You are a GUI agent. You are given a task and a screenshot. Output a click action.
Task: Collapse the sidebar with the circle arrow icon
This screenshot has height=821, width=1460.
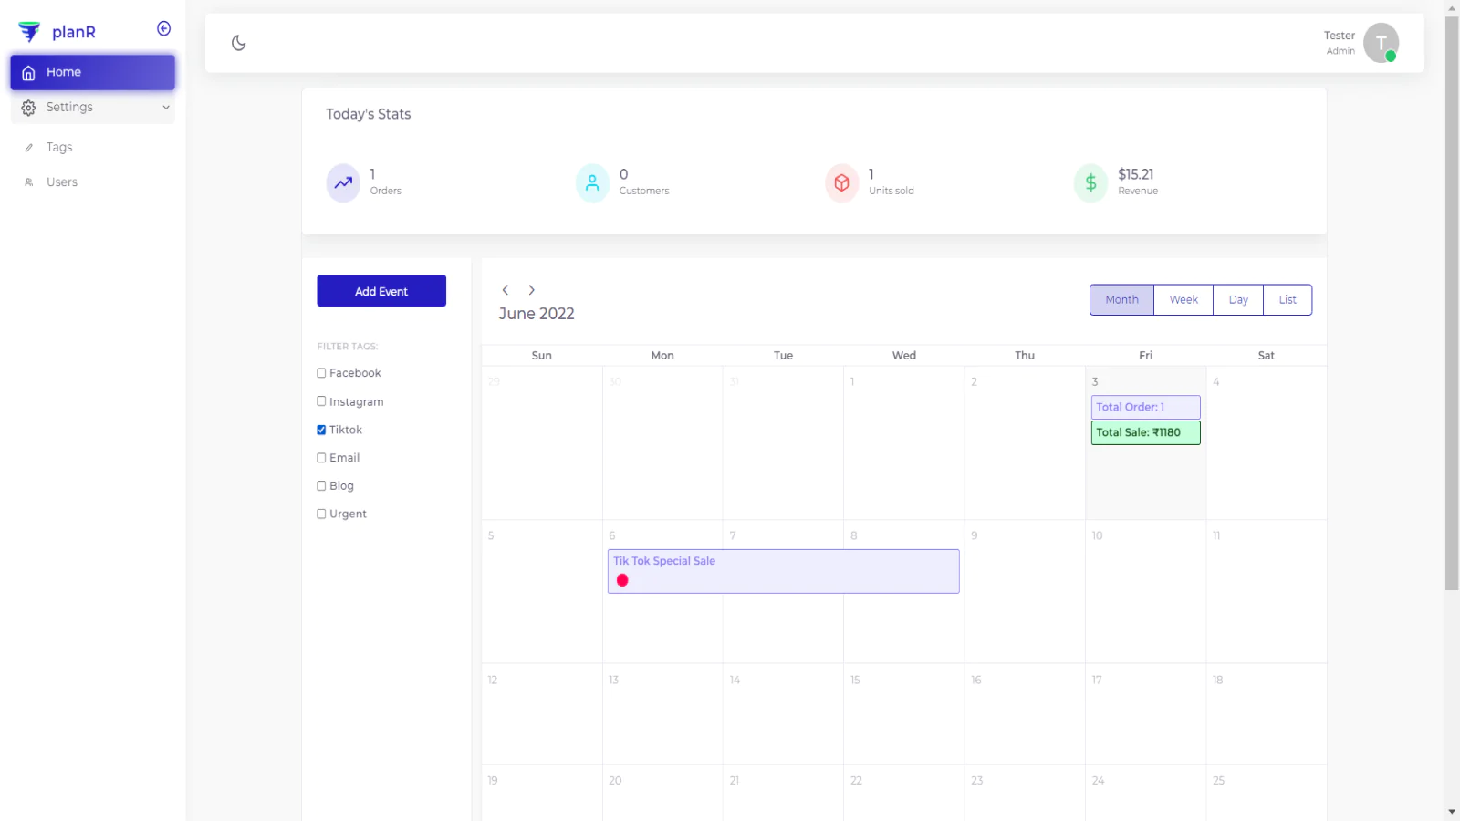tap(164, 28)
